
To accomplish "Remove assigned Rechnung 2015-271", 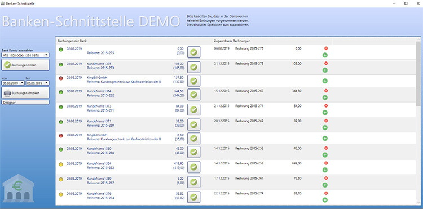I will (x=326, y=106).
